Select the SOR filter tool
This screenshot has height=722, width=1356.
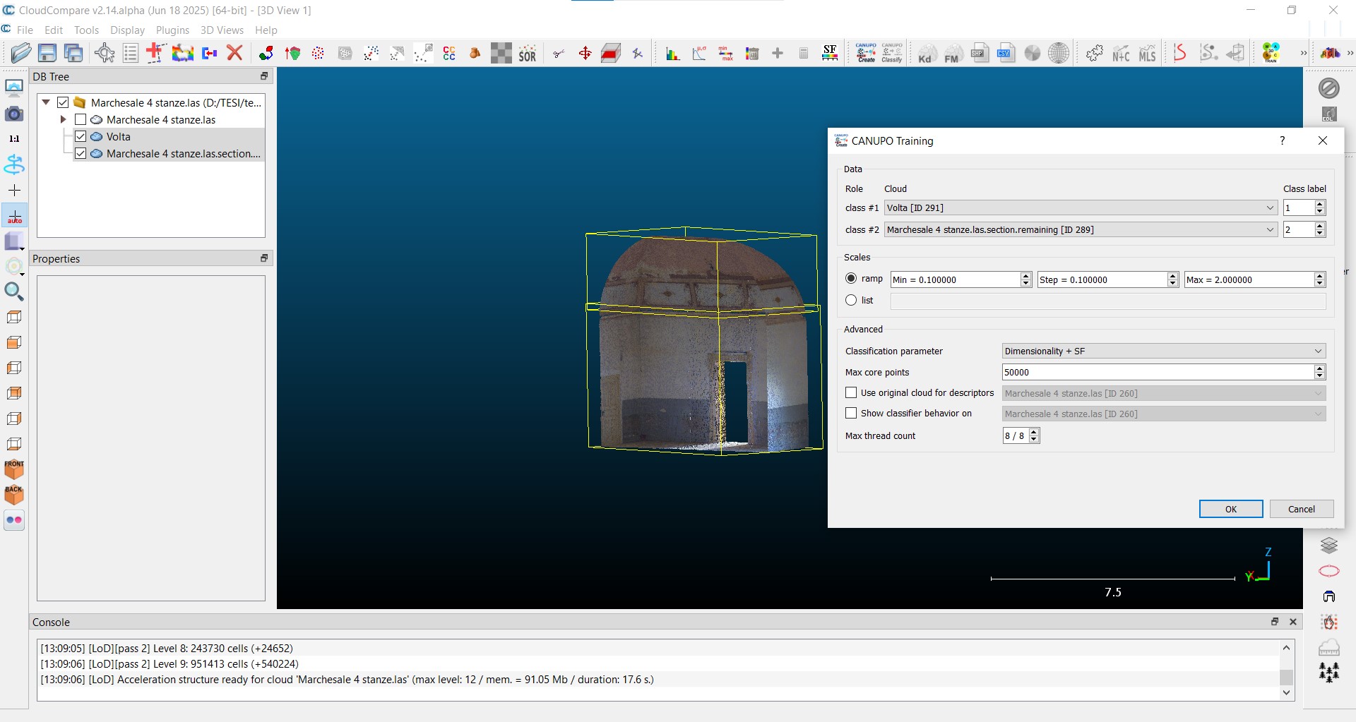pos(528,54)
